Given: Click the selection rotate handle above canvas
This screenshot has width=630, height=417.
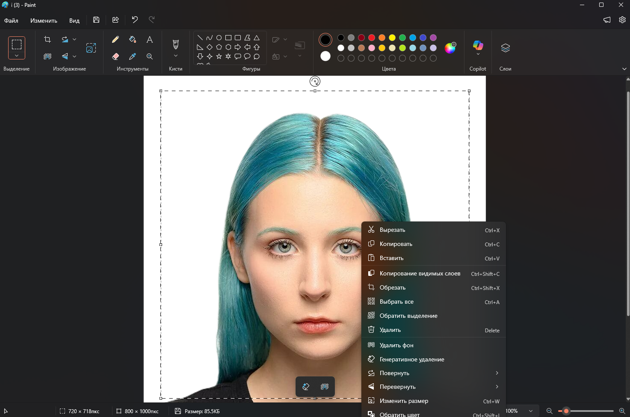Looking at the screenshot, I should 315,81.
